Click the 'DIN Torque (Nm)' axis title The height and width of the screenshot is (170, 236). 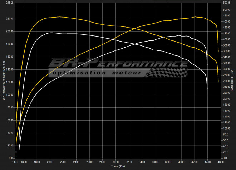[232, 81]
